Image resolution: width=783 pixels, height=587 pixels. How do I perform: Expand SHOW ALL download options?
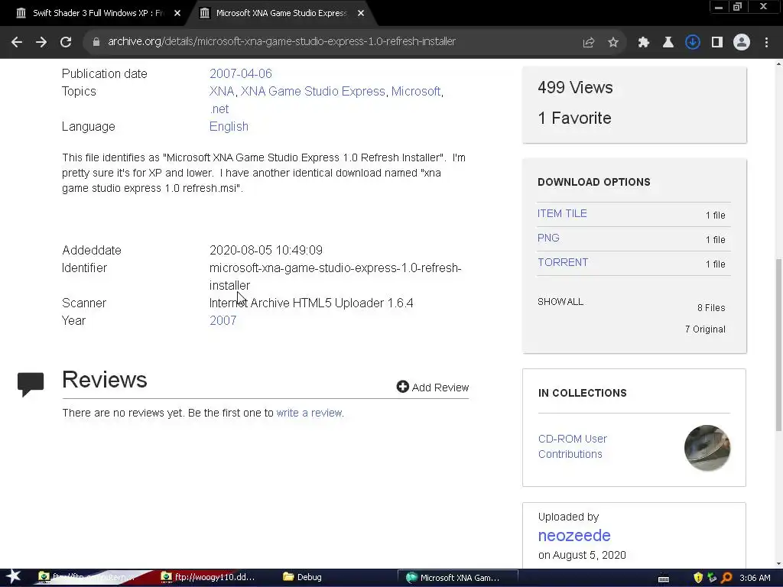point(560,301)
